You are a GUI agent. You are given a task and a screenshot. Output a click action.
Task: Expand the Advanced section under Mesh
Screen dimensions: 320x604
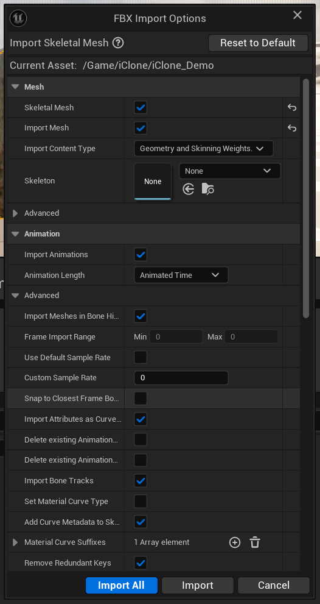coord(15,213)
